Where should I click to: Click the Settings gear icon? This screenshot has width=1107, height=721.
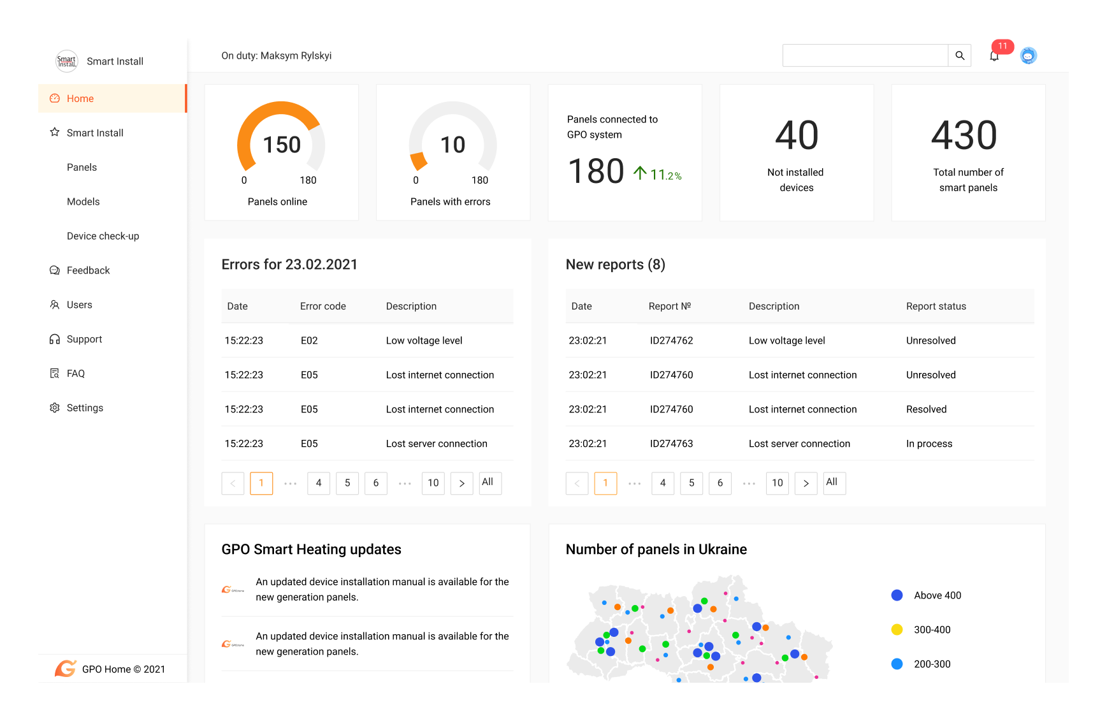coord(55,408)
